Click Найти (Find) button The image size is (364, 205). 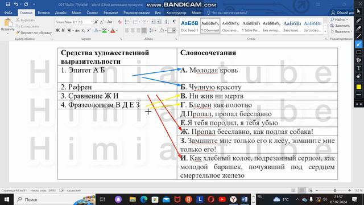tap(340, 20)
